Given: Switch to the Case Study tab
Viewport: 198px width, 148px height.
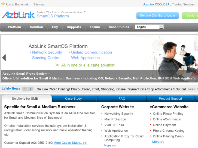Looking at the screenshot, I should pos(74,99).
